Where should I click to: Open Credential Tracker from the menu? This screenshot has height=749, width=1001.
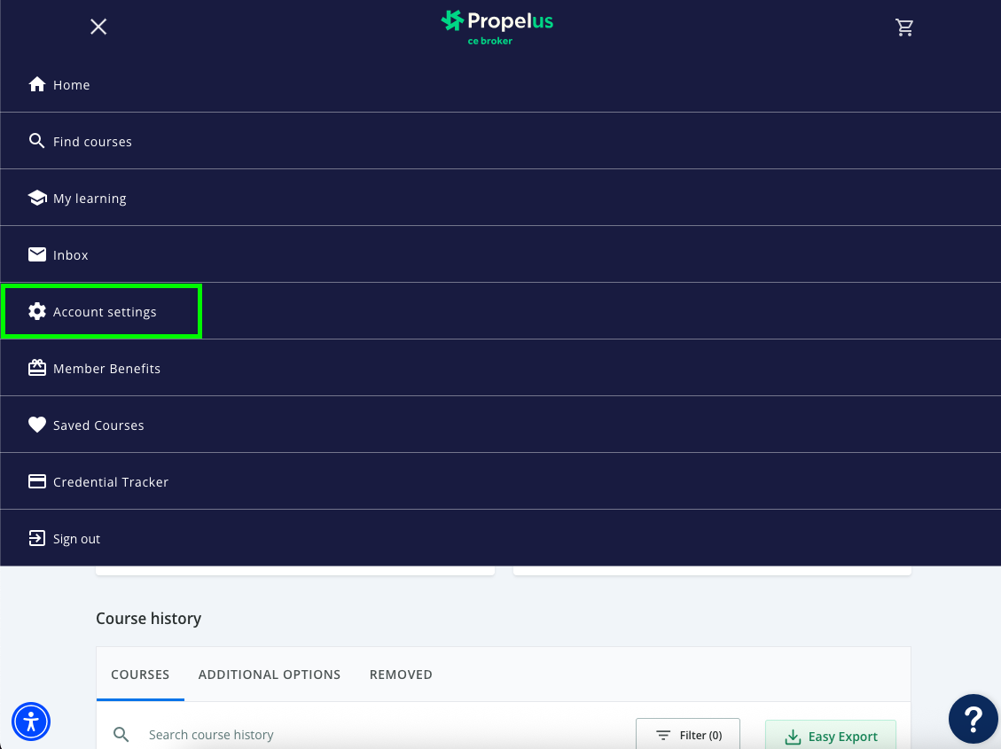tap(110, 482)
